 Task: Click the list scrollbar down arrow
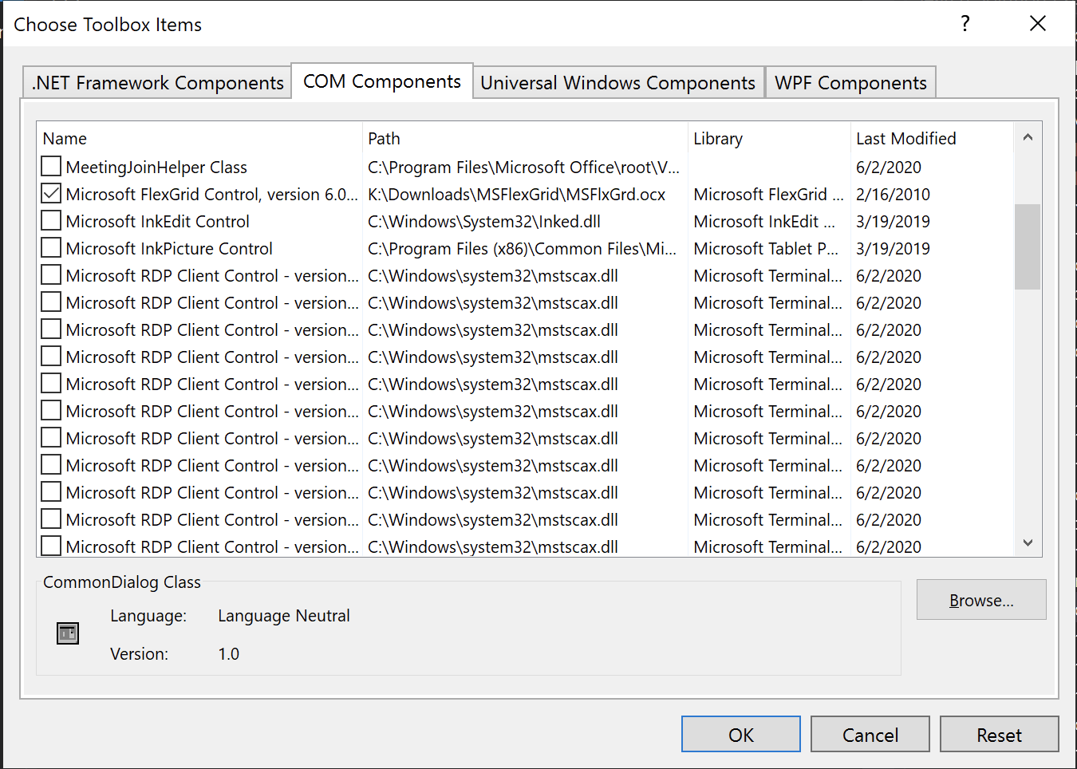[1028, 542]
